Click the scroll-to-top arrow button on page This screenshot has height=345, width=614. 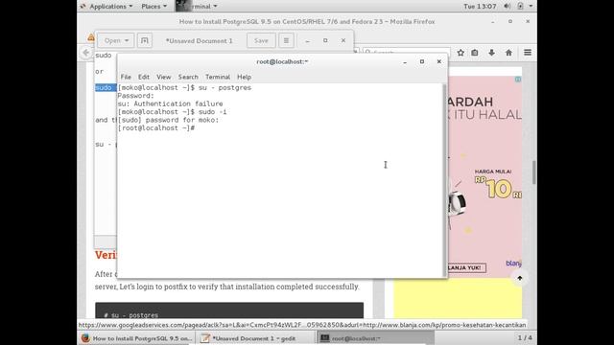(520, 278)
